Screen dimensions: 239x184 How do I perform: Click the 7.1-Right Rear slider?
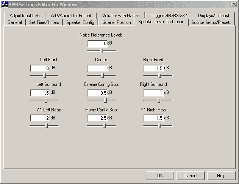pyautogui.click(x=159, y=126)
